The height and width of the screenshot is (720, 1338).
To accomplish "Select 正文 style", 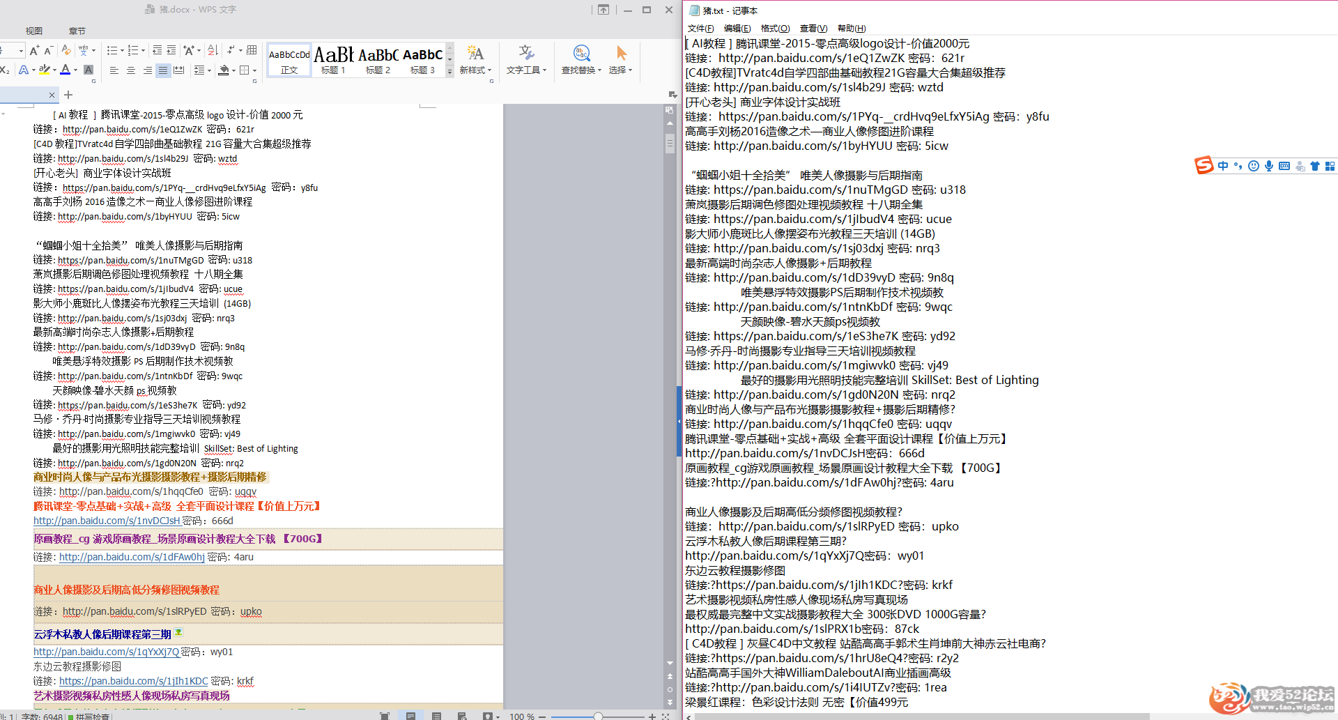I will 289,61.
